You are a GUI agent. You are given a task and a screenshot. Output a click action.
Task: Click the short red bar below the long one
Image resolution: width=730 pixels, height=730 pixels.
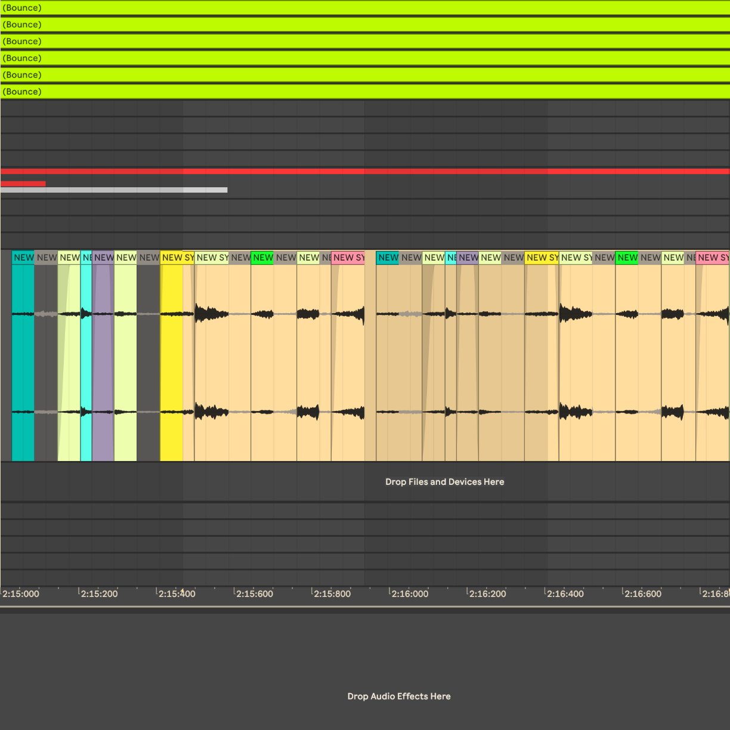[x=23, y=184]
